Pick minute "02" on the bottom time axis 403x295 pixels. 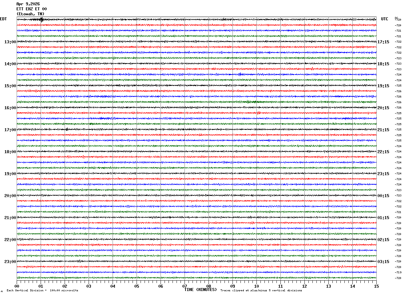65,286
